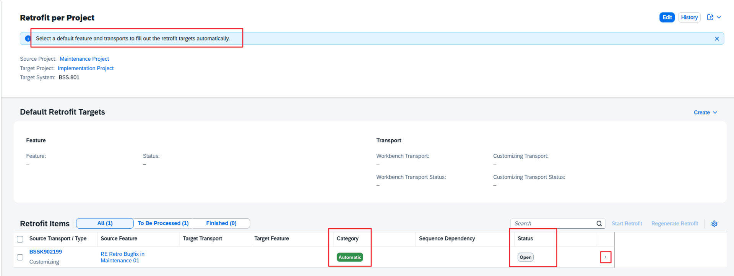Expand dropdown arrow next to share icon
This screenshot has width=734, height=276.
[719, 17]
